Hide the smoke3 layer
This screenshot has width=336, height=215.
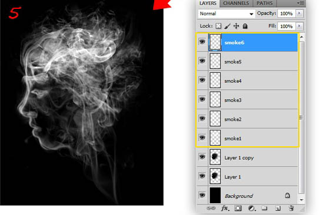[202, 99]
